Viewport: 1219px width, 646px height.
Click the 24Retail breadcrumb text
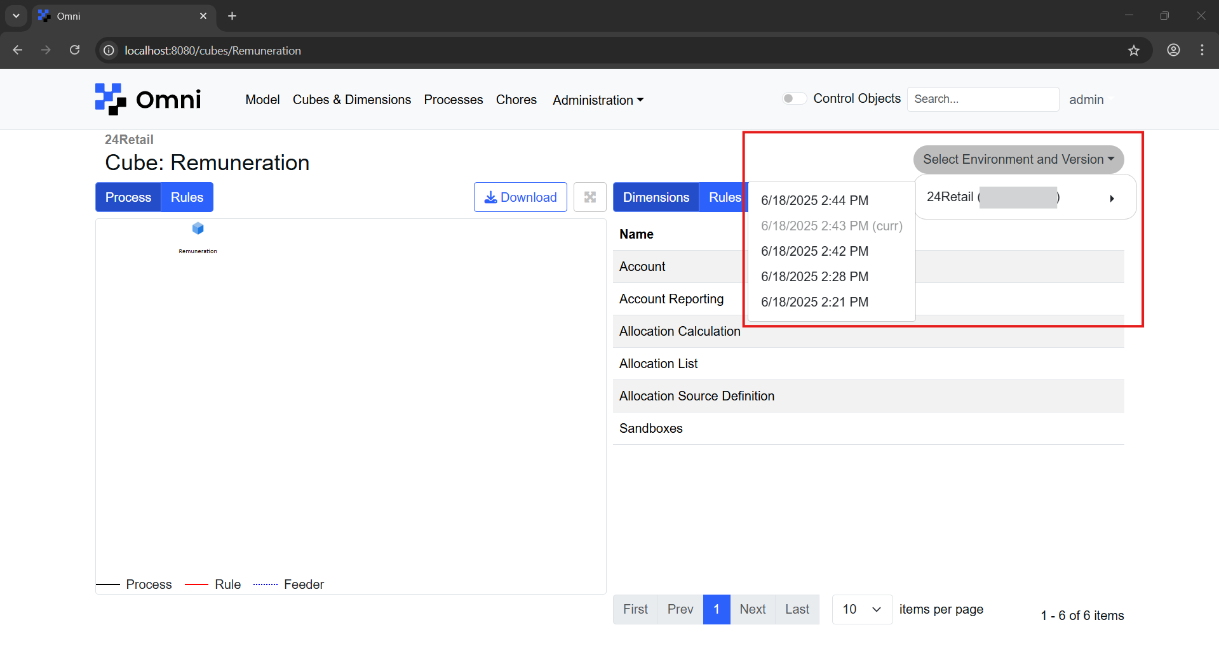pos(129,140)
